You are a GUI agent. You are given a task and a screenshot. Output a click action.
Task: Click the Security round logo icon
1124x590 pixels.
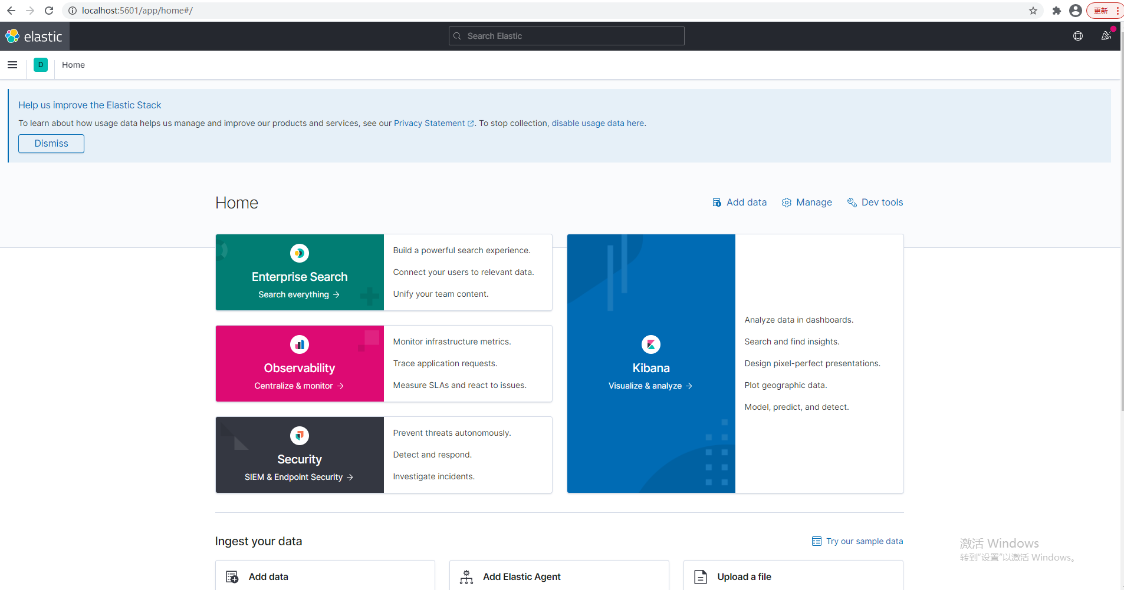(x=300, y=436)
